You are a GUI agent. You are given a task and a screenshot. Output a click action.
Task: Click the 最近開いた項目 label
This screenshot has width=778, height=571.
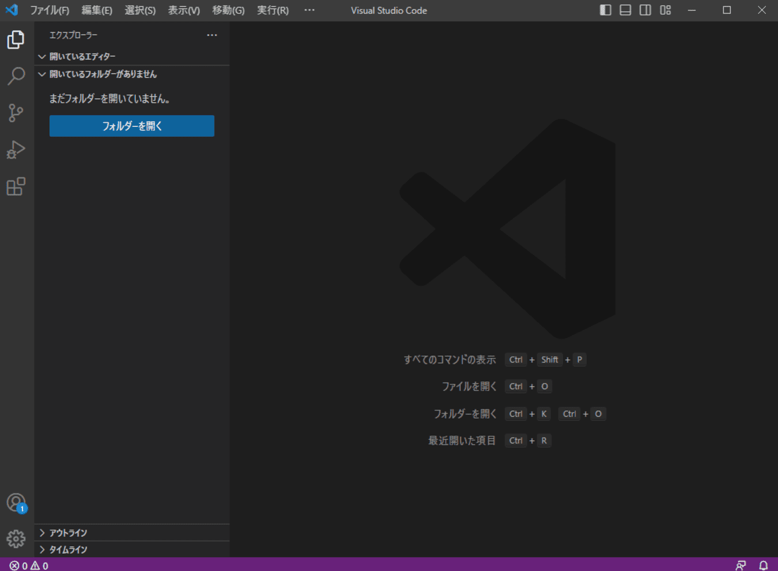click(x=462, y=441)
